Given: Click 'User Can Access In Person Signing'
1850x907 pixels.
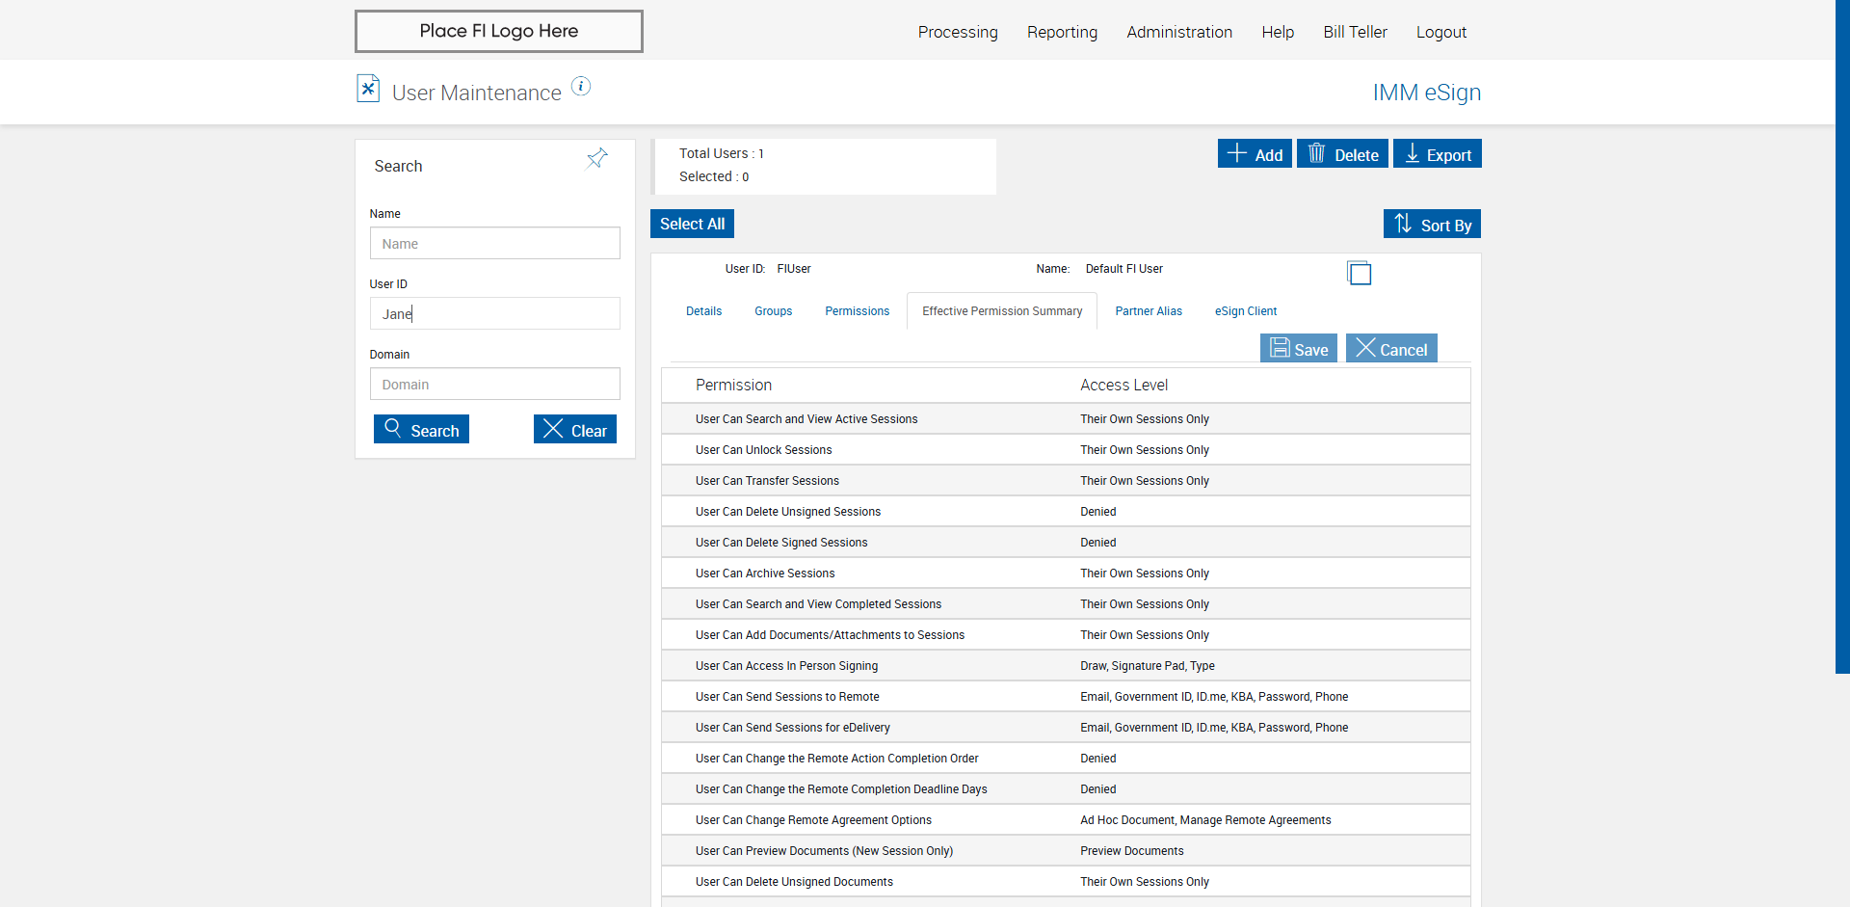Looking at the screenshot, I should point(786,666).
